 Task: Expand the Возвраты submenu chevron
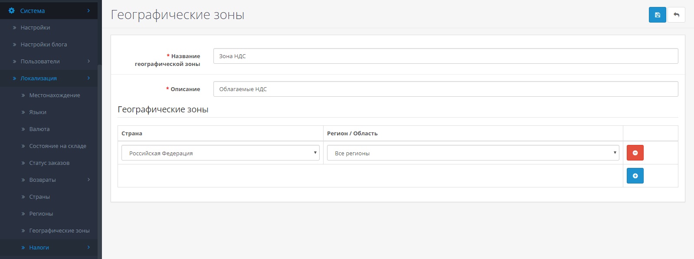point(88,180)
